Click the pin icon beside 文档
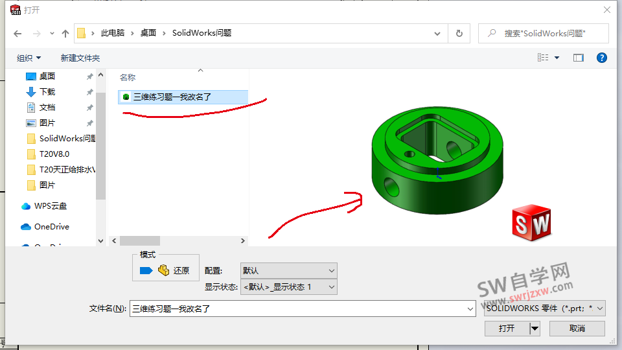The width and height of the screenshot is (622, 350). (x=90, y=108)
